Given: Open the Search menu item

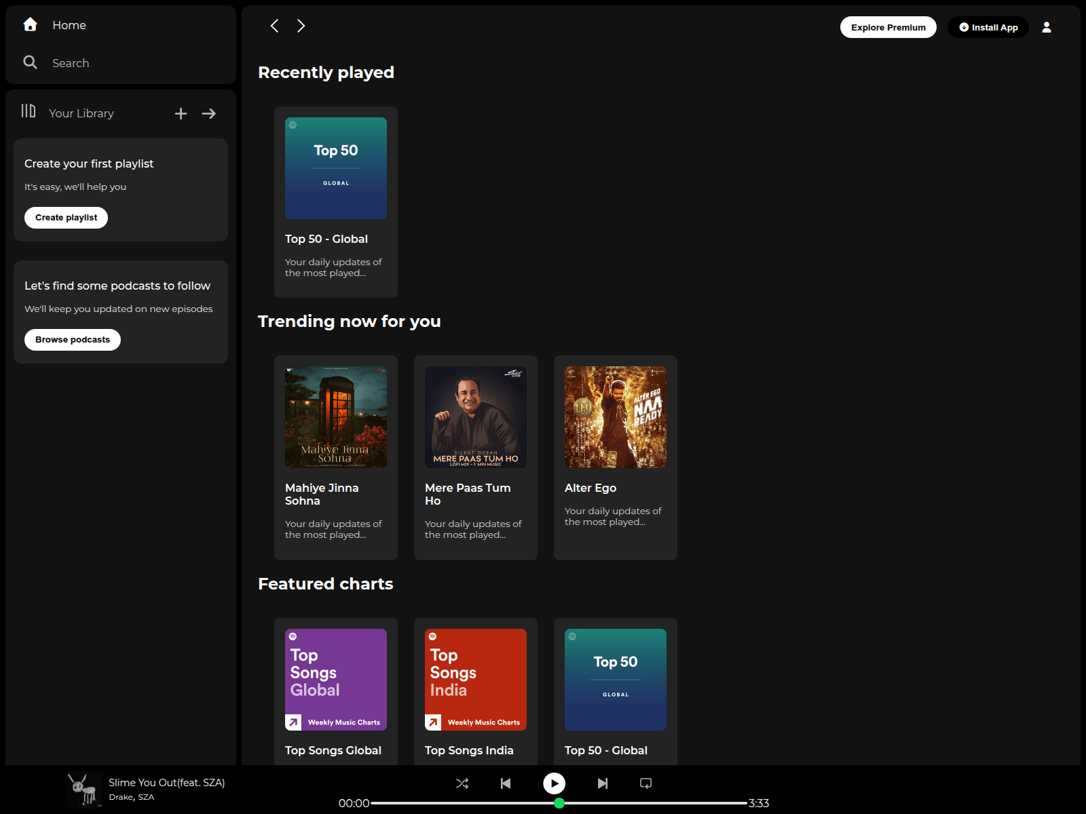Looking at the screenshot, I should (71, 63).
